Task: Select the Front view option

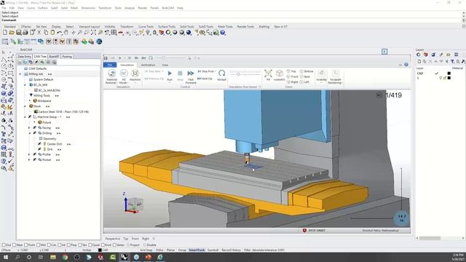Action: [x=292, y=76]
